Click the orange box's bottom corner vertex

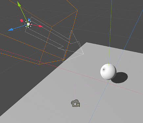[x=39, y=64]
